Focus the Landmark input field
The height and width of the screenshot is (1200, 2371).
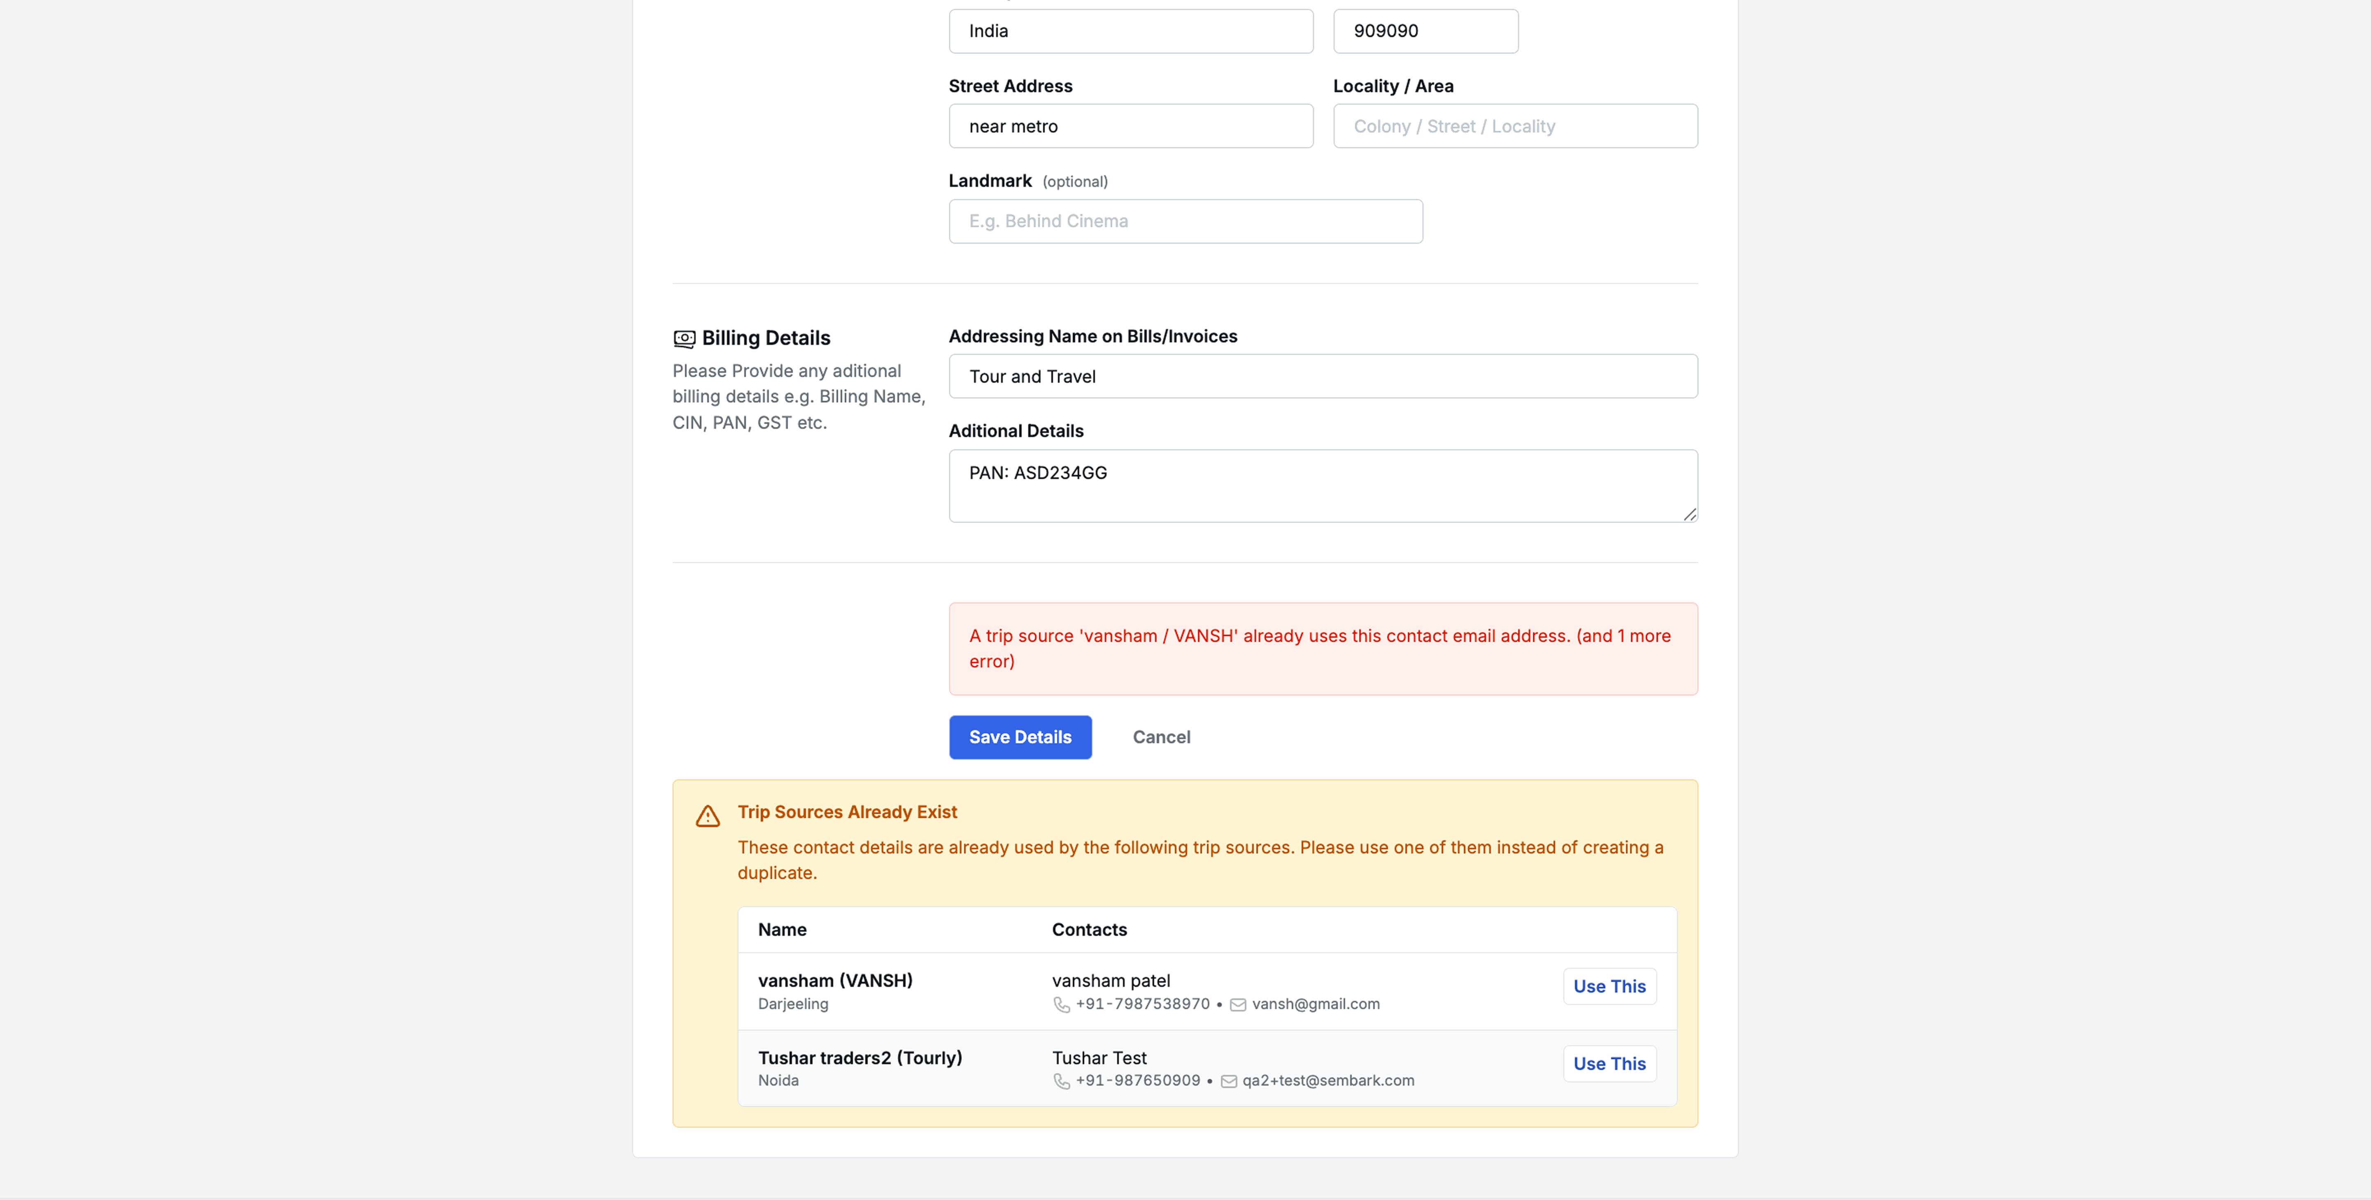click(1185, 222)
